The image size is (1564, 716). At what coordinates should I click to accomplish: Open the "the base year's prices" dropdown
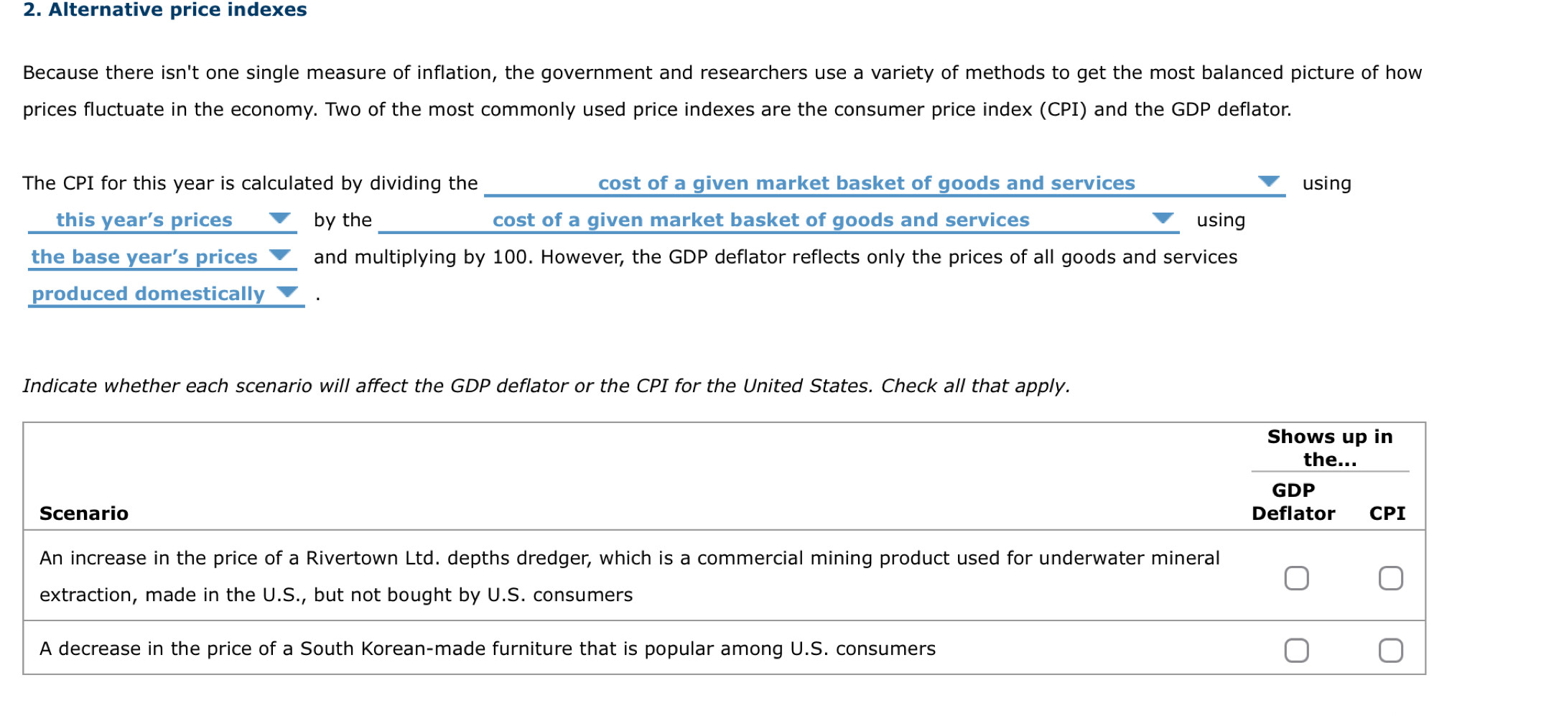pyautogui.click(x=279, y=256)
